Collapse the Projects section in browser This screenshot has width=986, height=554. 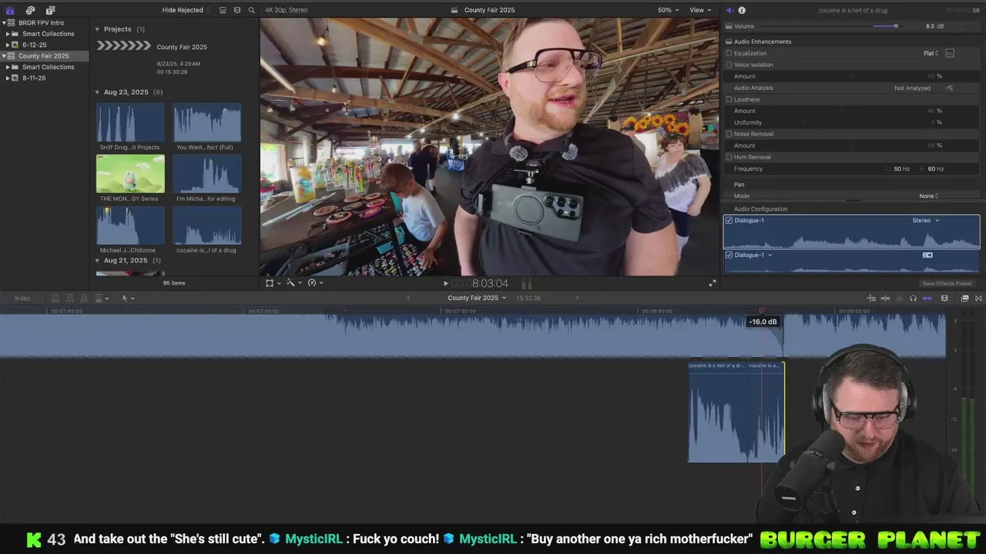click(97, 29)
